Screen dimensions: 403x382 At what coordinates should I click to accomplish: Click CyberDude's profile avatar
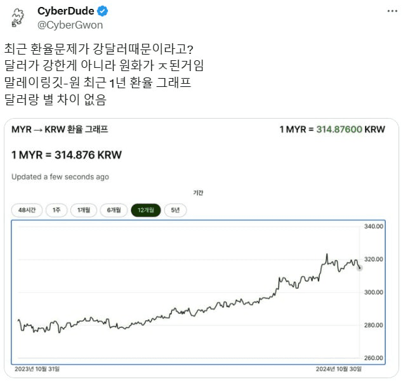pos(18,18)
